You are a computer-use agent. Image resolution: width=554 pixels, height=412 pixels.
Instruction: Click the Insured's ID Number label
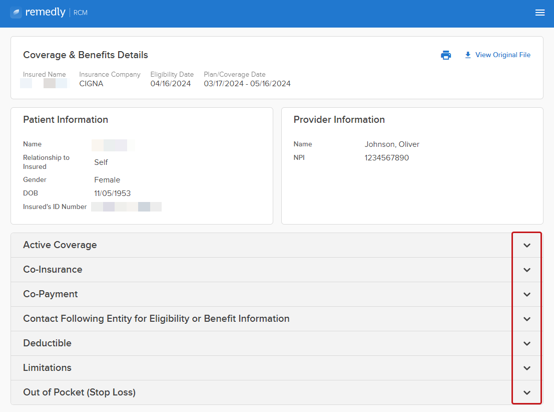[x=55, y=207]
